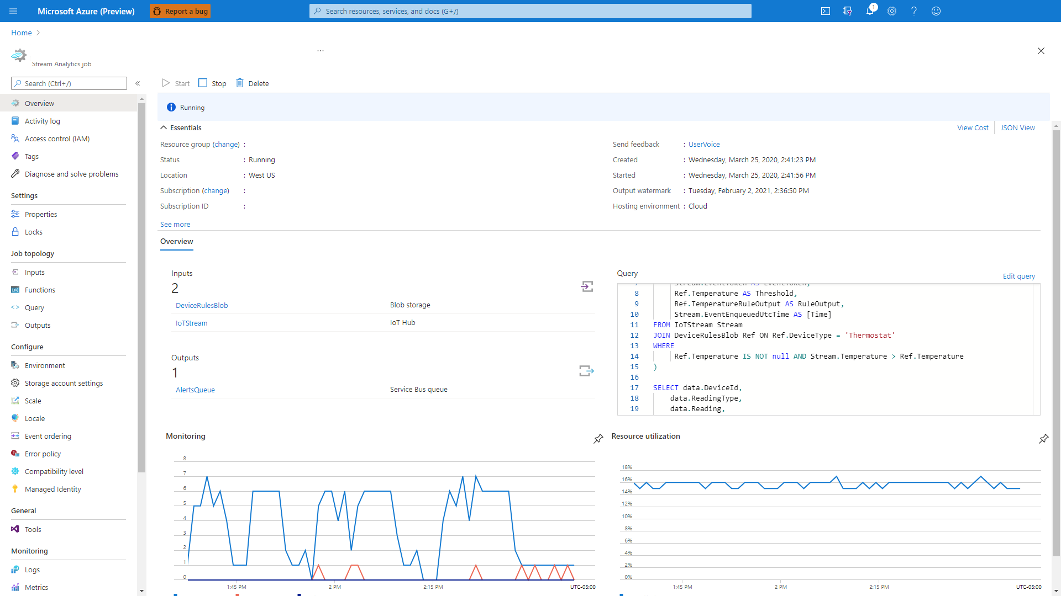
Task: Click the AlertsQueue output link
Action: click(195, 389)
